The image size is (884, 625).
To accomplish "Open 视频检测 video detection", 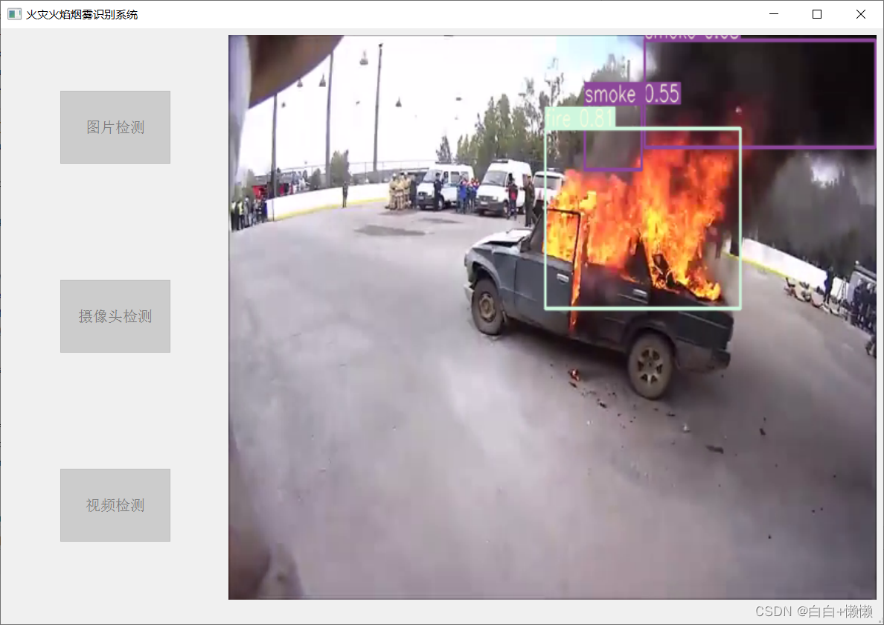I will (x=115, y=505).
